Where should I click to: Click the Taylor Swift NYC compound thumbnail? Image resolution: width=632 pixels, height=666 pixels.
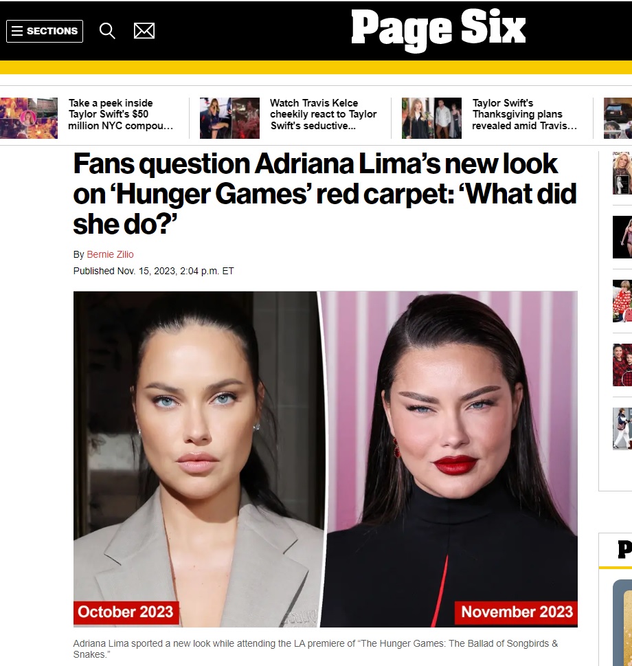pos(29,118)
